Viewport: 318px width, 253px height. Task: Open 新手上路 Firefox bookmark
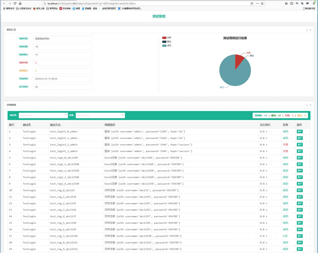tap(39, 8)
